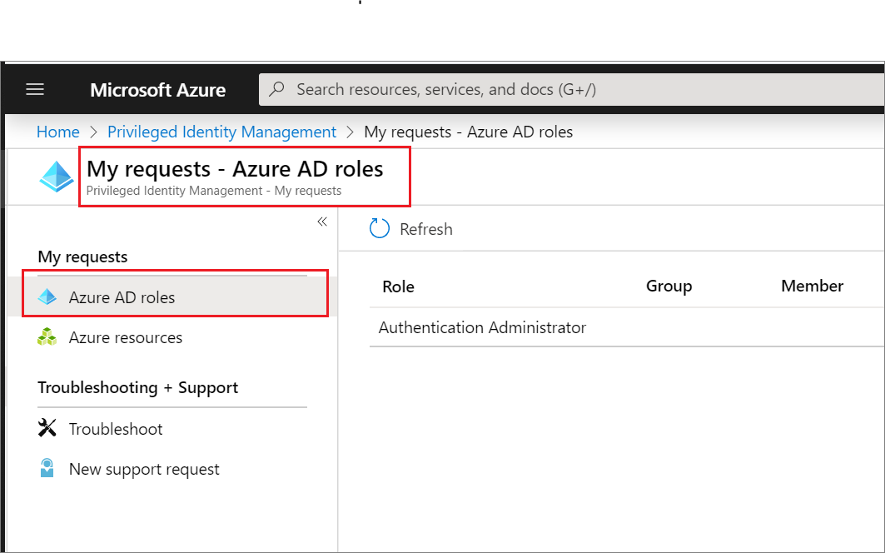
Task: Click the green cubes Azure resources icon
Action: point(47,336)
